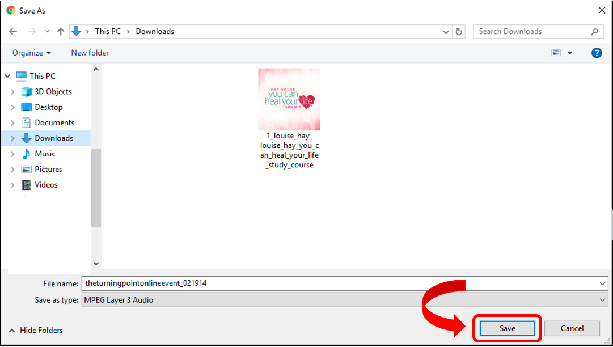Image resolution: width=613 pixels, height=347 pixels.
Task: Expand the Videos tree node
Action: click(x=12, y=185)
